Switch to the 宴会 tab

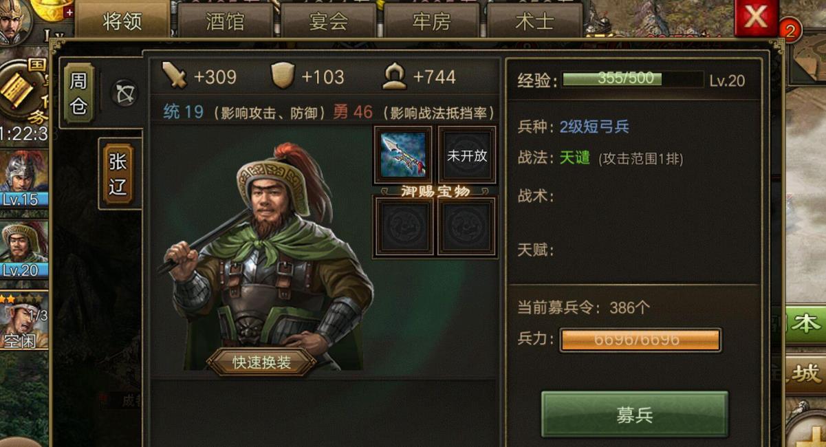(x=329, y=21)
